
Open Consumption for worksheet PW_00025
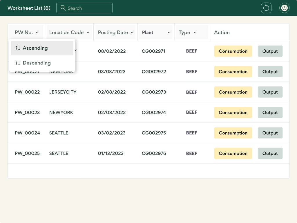[x=233, y=153]
